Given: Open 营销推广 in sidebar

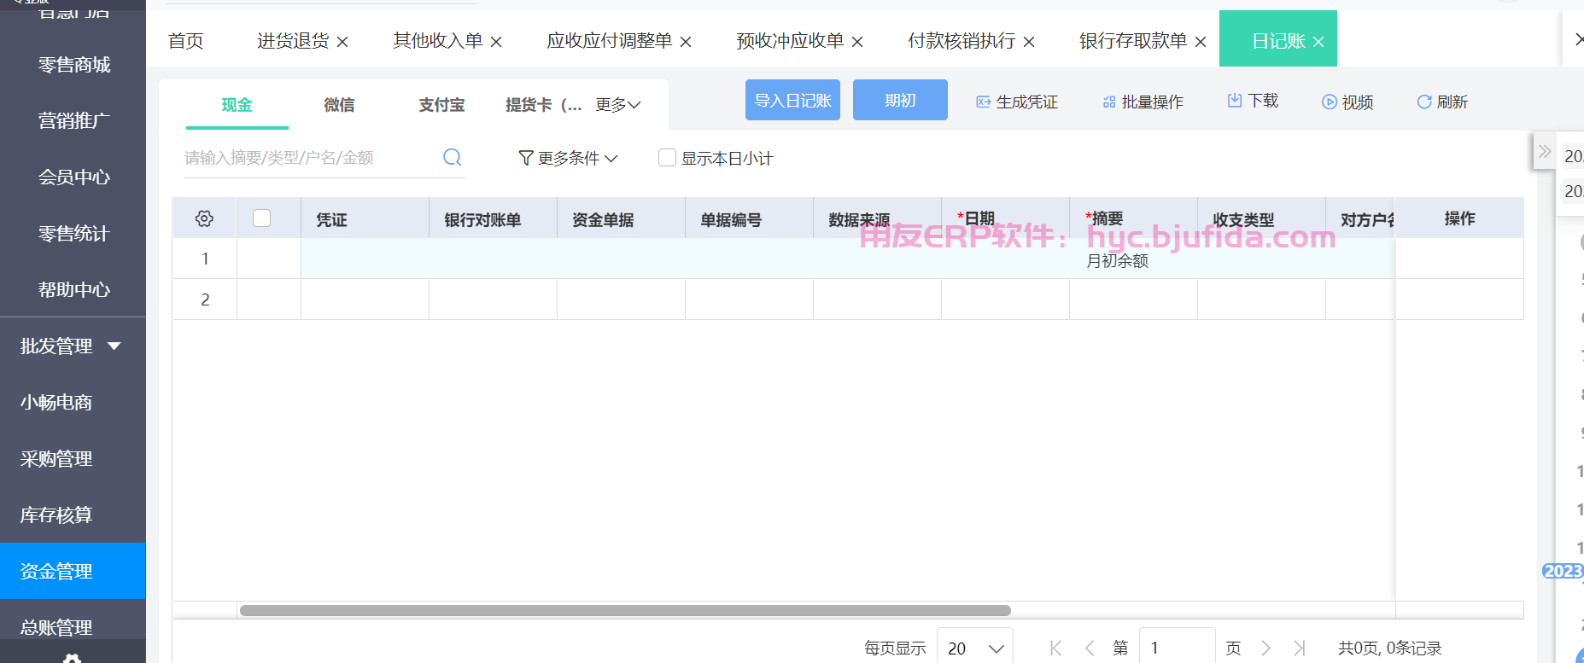Looking at the screenshot, I should pyautogui.click(x=73, y=120).
